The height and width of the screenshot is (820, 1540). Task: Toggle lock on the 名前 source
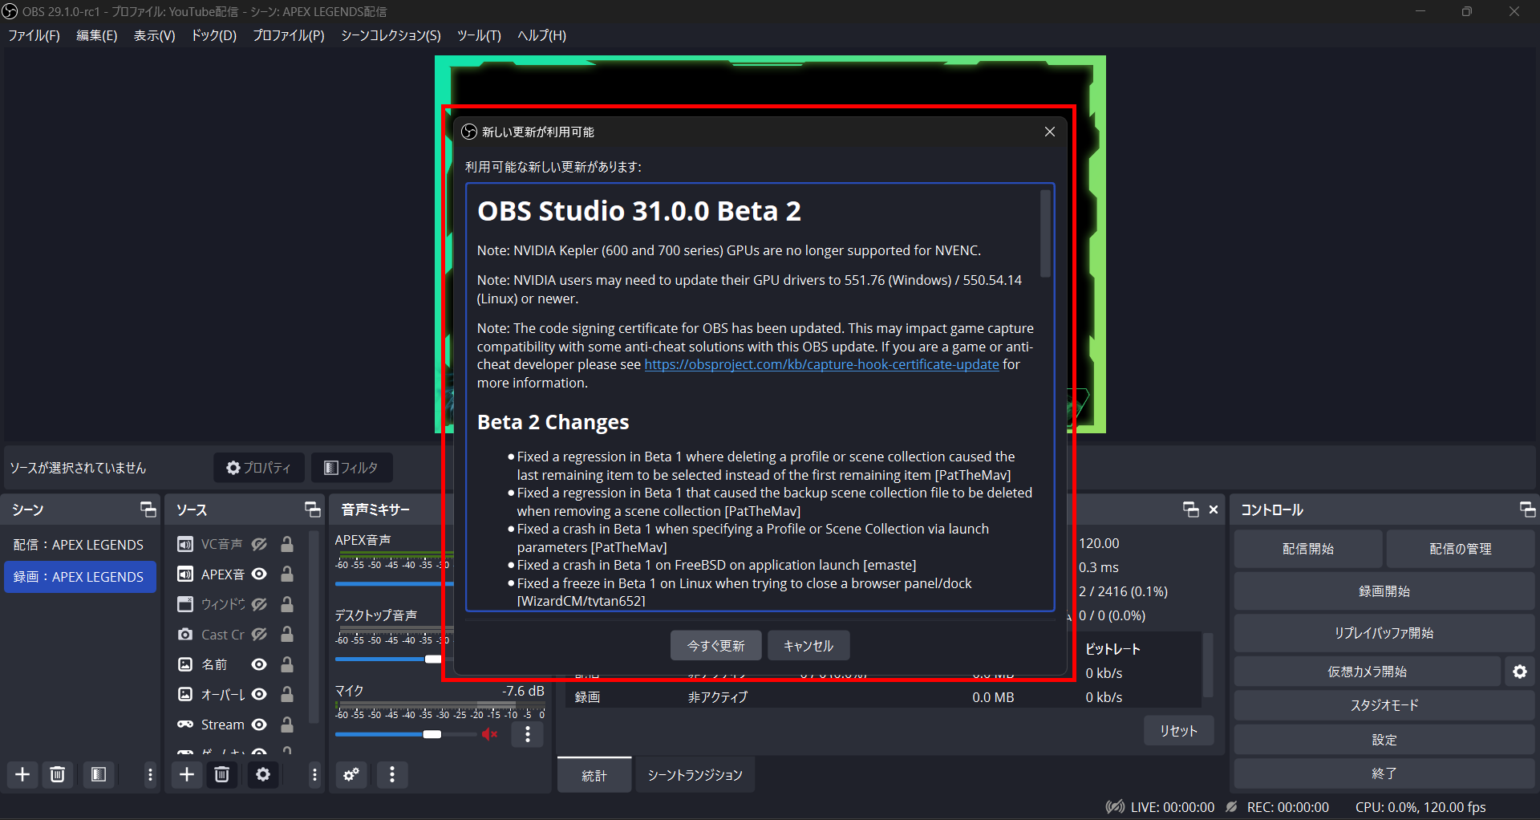click(286, 664)
